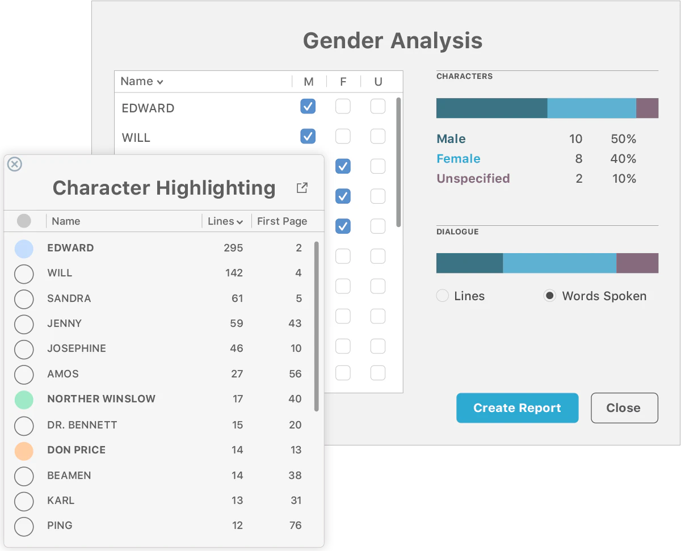Select the Words Spoken radio button
The image size is (681, 551).
549,296
